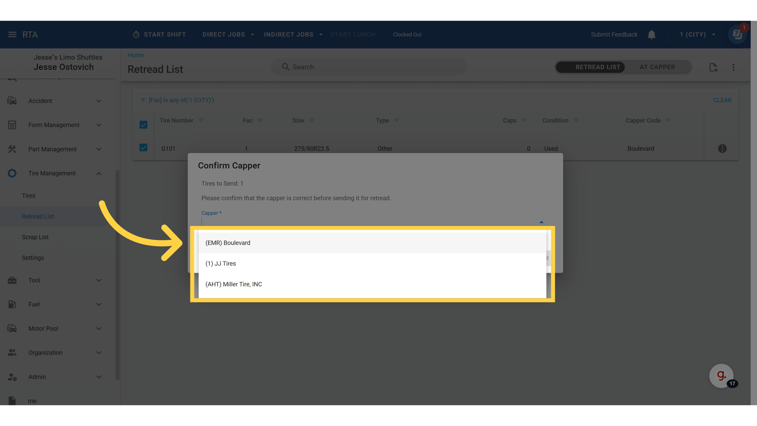Viewport: 757px width, 426px height.
Task: Toggle the select-all checkbox in table header
Action: coord(143,125)
